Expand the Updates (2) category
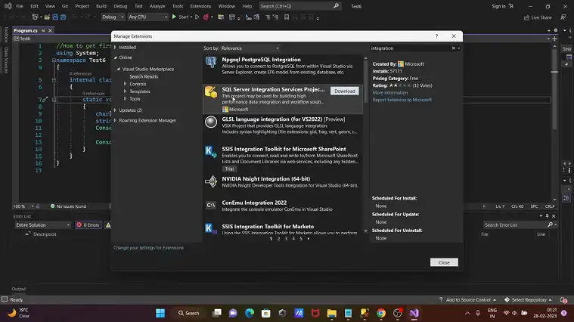The width and height of the screenshot is (574, 322). click(115, 110)
